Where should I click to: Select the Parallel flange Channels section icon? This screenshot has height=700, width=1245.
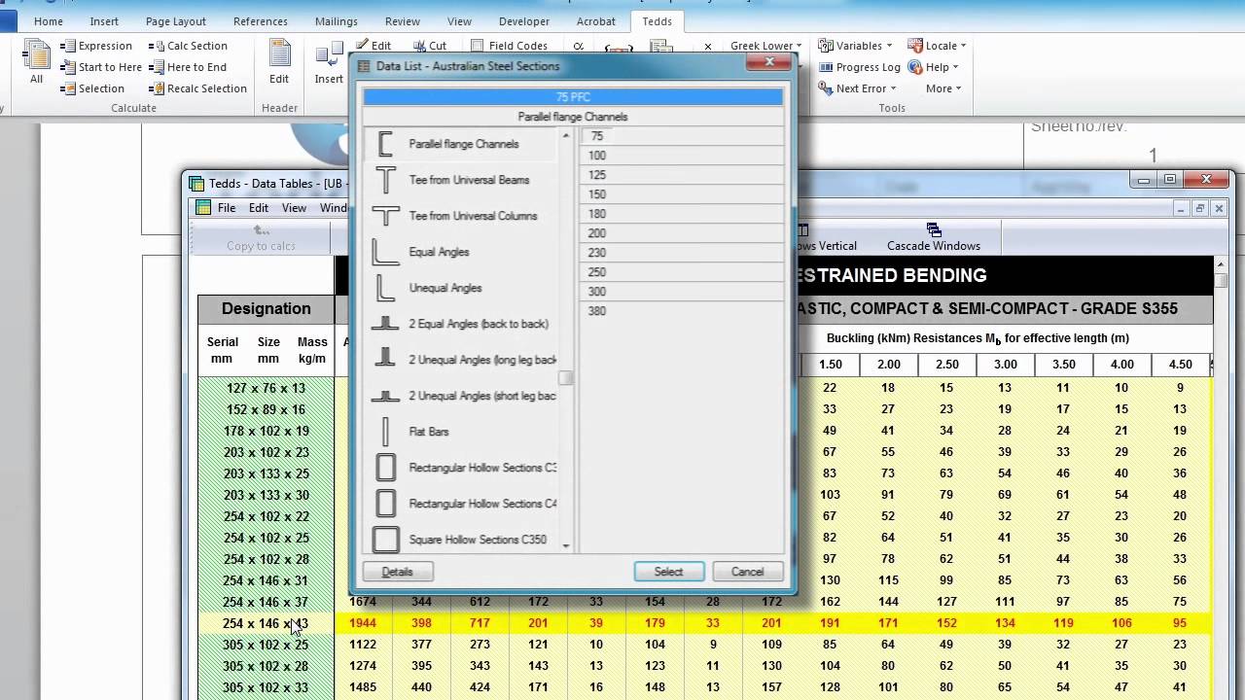tap(386, 144)
